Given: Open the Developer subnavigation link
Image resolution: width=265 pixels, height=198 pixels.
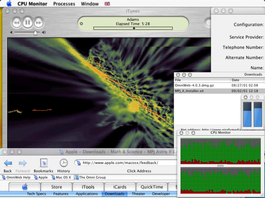Looking at the screenshot, I should coord(161,194).
